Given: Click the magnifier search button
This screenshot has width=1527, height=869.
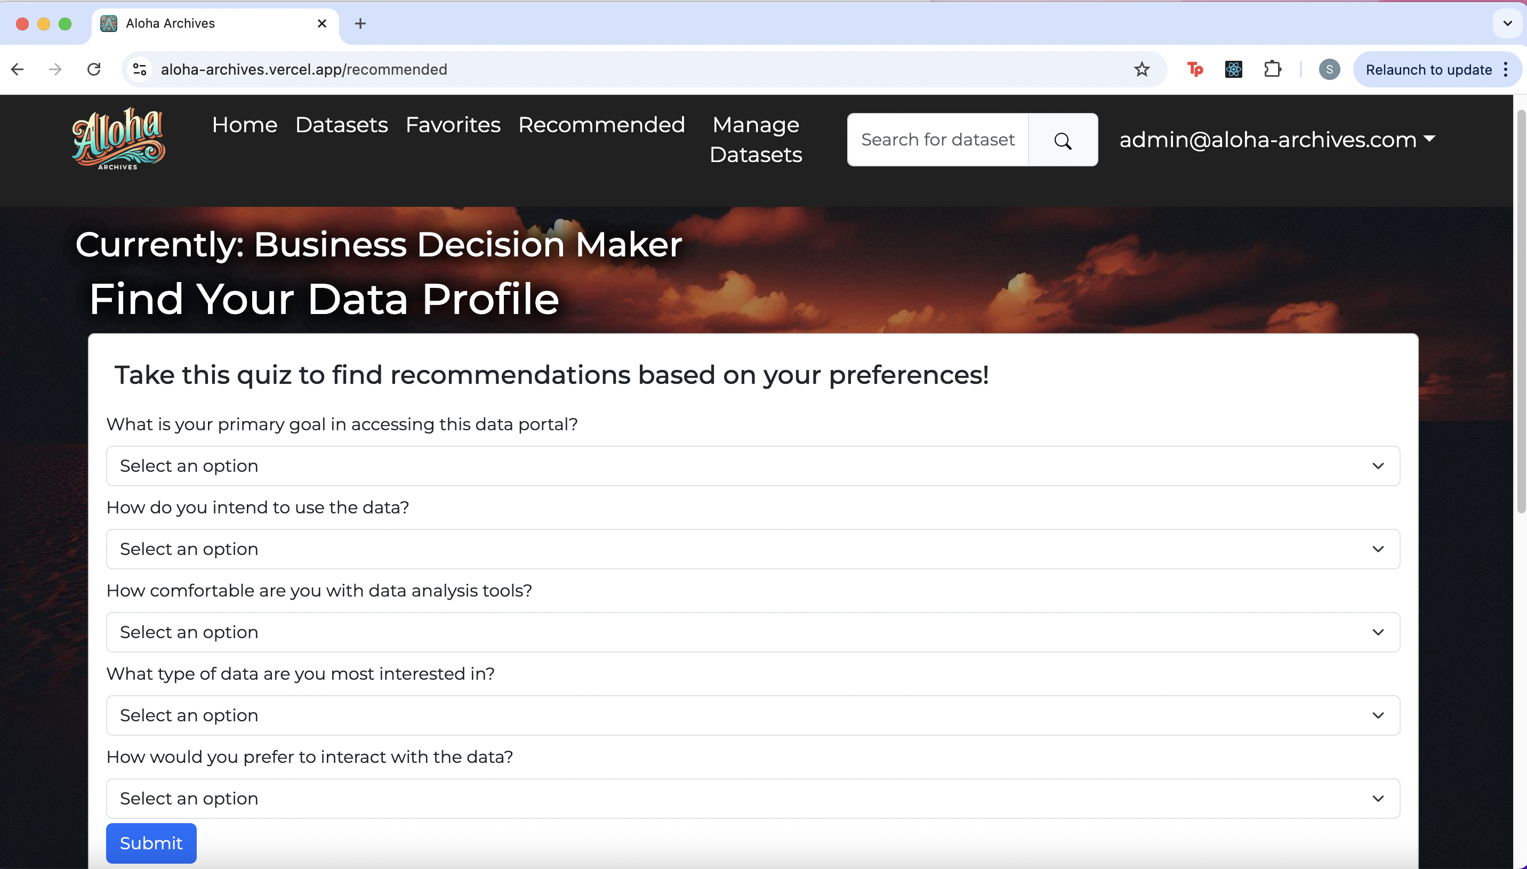Looking at the screenshot, I should pyautogui.click(x=1063, y=140).
